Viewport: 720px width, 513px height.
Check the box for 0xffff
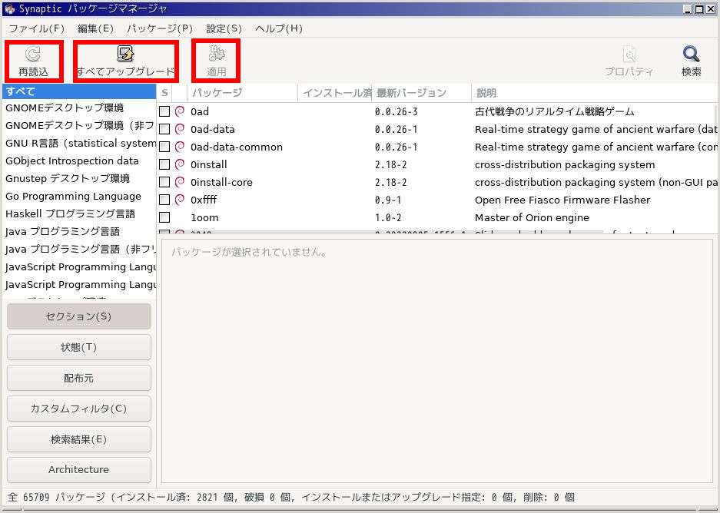tap(164, 200)
